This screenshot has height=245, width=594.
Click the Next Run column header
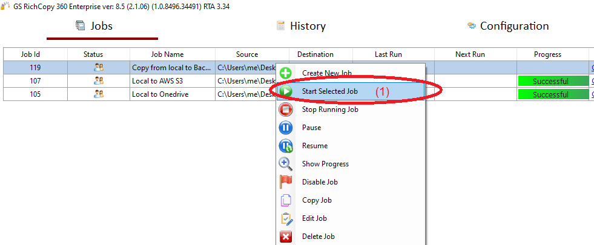pyautogui.click(x=470, y=54)
